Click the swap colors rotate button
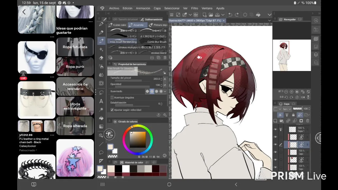Image resolution: width=338 pixels, height=190 pixels. pyautogui.click(x=109, y=135)
